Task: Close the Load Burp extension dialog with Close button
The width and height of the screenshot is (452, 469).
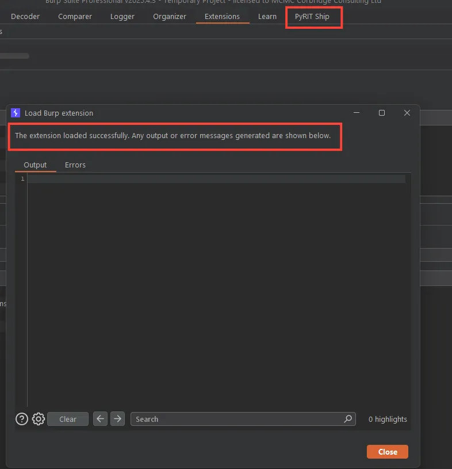Action: coord(388,452)
